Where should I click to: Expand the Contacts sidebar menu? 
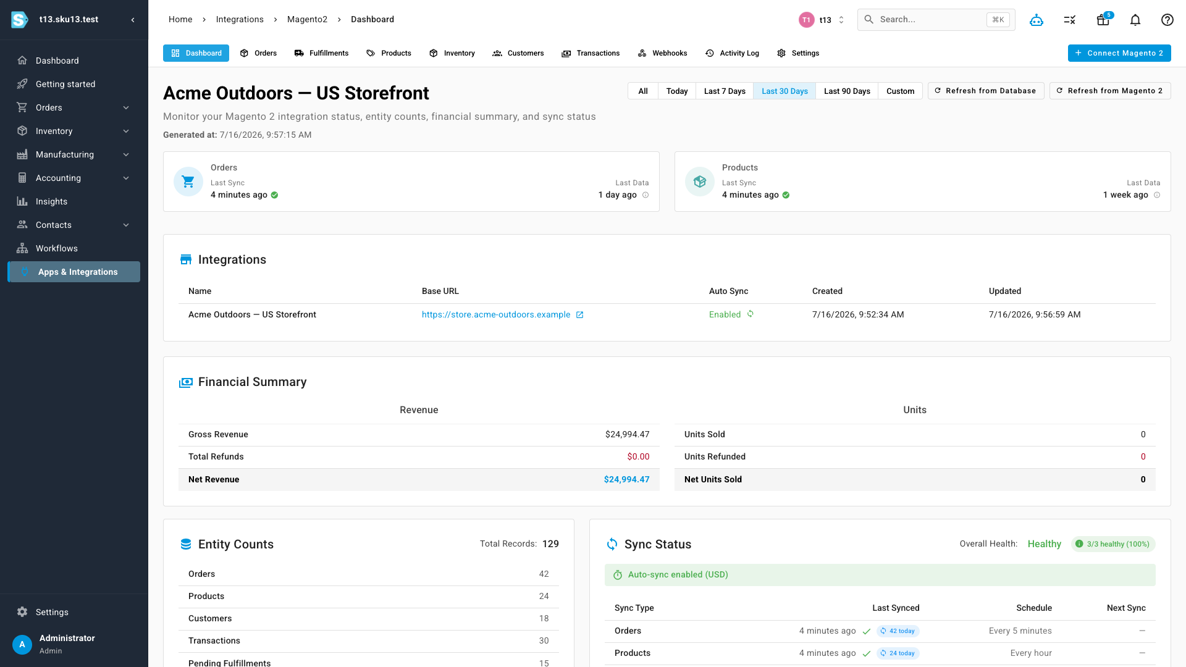pyautogui.click(x=126, y=225)
